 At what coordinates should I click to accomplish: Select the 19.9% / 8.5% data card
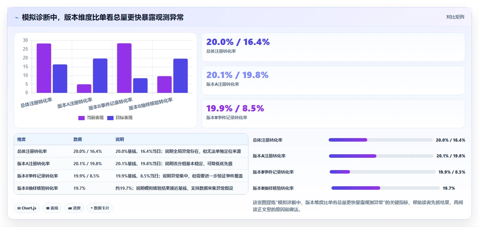(333, 113)
